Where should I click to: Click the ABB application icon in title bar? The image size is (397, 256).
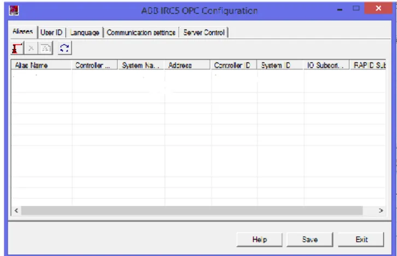tap(14, 10)
